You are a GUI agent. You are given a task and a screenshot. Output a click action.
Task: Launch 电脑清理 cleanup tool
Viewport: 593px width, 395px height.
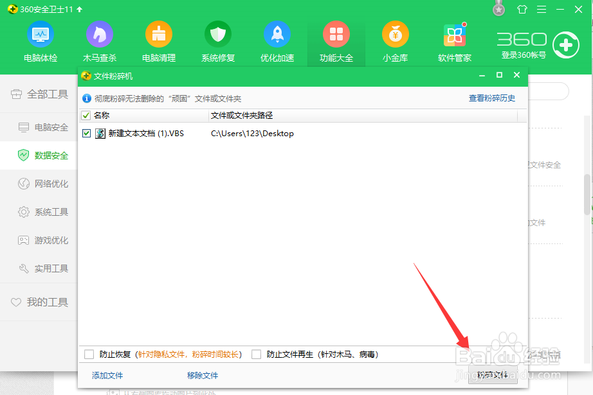tap(158, 40)
